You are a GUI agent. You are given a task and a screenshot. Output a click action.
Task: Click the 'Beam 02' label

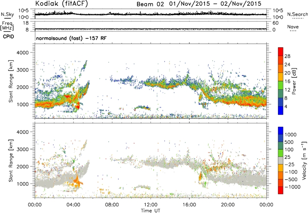pyautogui.click(x=150, y=4)
